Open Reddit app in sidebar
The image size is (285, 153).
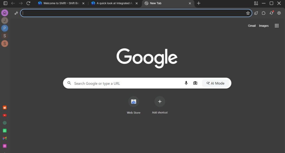point(5,108)
